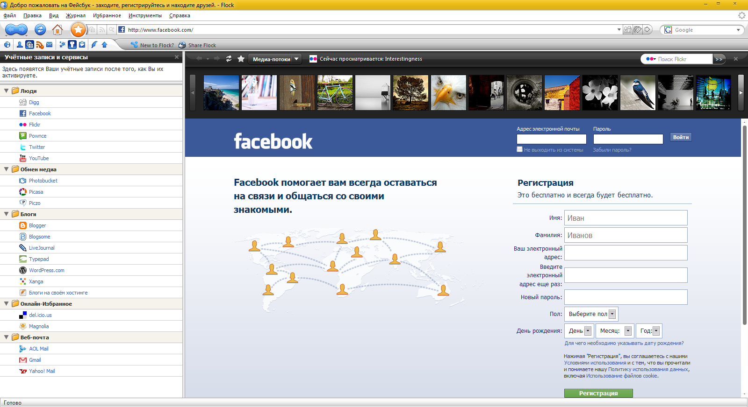Open the День birthday dropdown

tap(579, 331)
